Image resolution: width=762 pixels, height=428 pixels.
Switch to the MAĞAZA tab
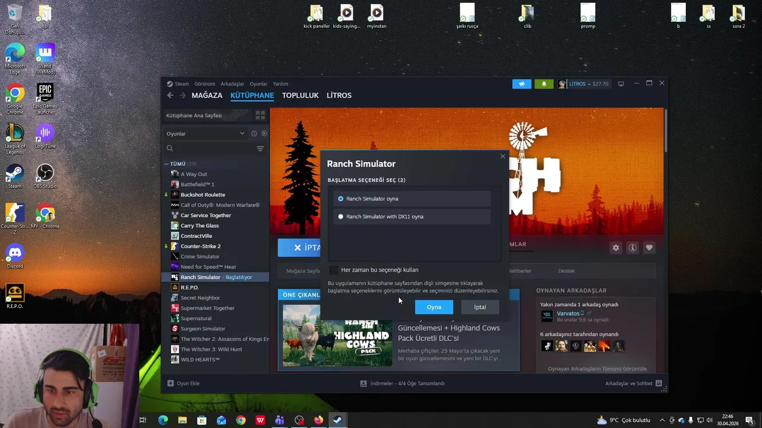207,95
